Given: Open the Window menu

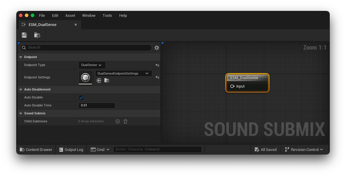Looking at the screenshot, I should (x=89, y=15).
